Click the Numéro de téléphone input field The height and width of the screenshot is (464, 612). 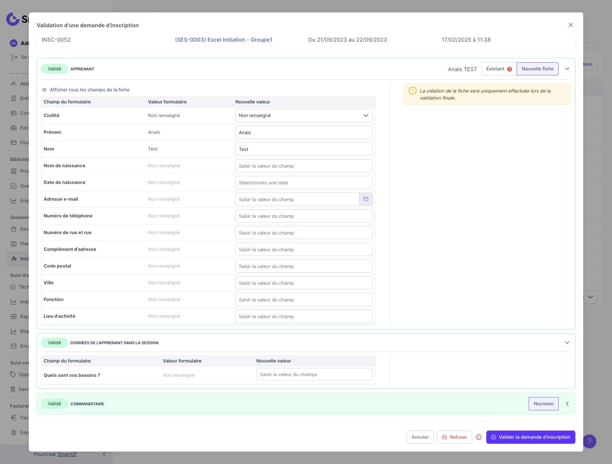coord(304,216)
